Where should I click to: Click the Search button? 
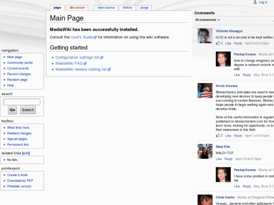(x=28, y=110)
